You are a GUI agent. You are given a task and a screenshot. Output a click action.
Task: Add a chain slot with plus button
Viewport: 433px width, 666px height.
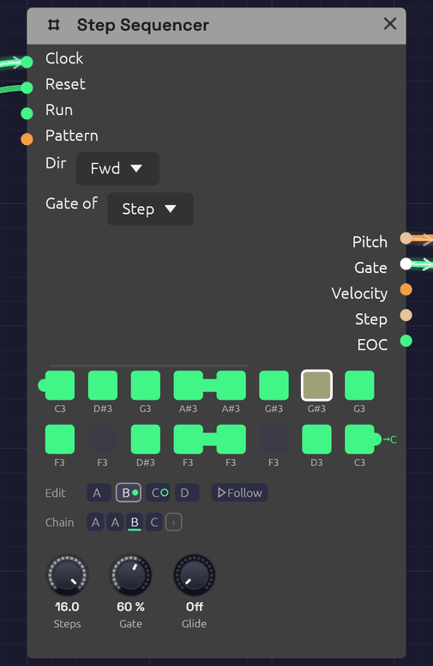(x=173, y=523)
